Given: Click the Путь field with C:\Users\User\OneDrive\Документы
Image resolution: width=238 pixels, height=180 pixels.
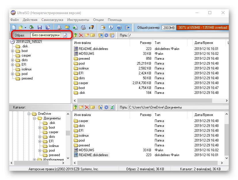Looking at the screenshot, I should [179, 107].
